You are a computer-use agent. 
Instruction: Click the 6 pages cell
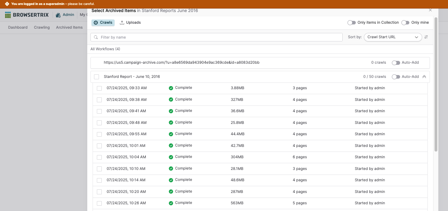[x=300, y=157]
